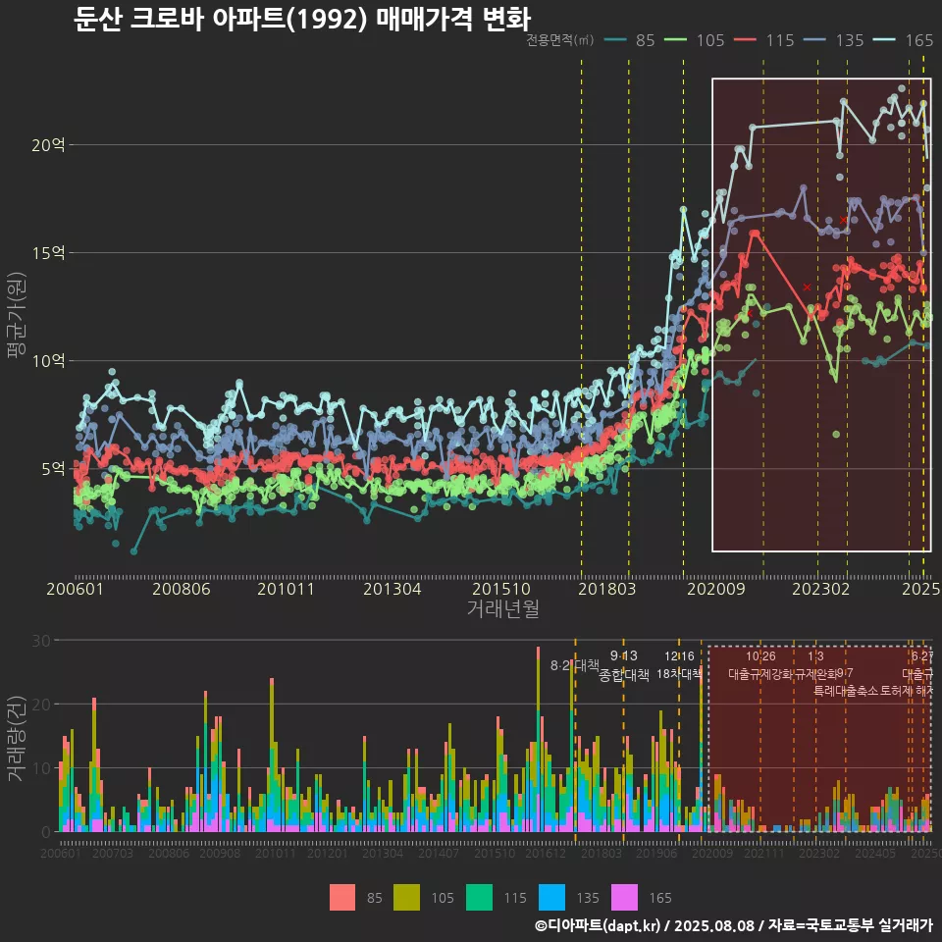Image resolution: width=942 pixels, height=942 pixels.
Task: Click the '종합대책' annotation under 9·13
Action: (624, 675)
